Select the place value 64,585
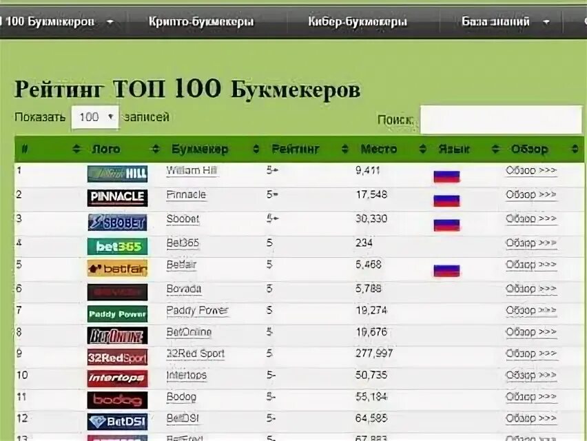The image size is (587, 441). click(371, 418)
